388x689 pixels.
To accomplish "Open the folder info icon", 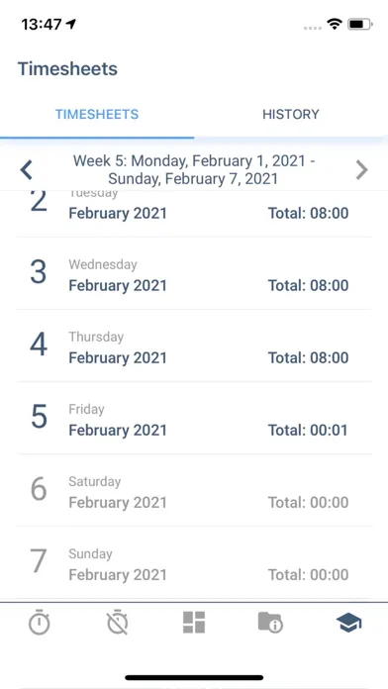I will [x=270, y=623].
